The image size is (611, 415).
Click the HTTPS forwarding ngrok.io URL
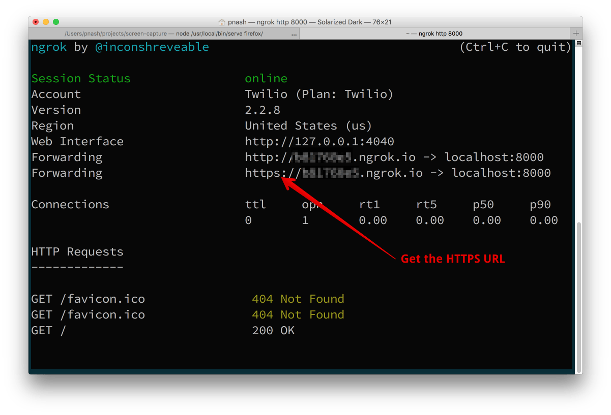click(333, 173)
